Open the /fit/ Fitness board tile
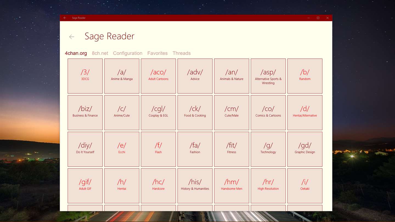Viewport: 395px width, 222px height. click(232, 149)
